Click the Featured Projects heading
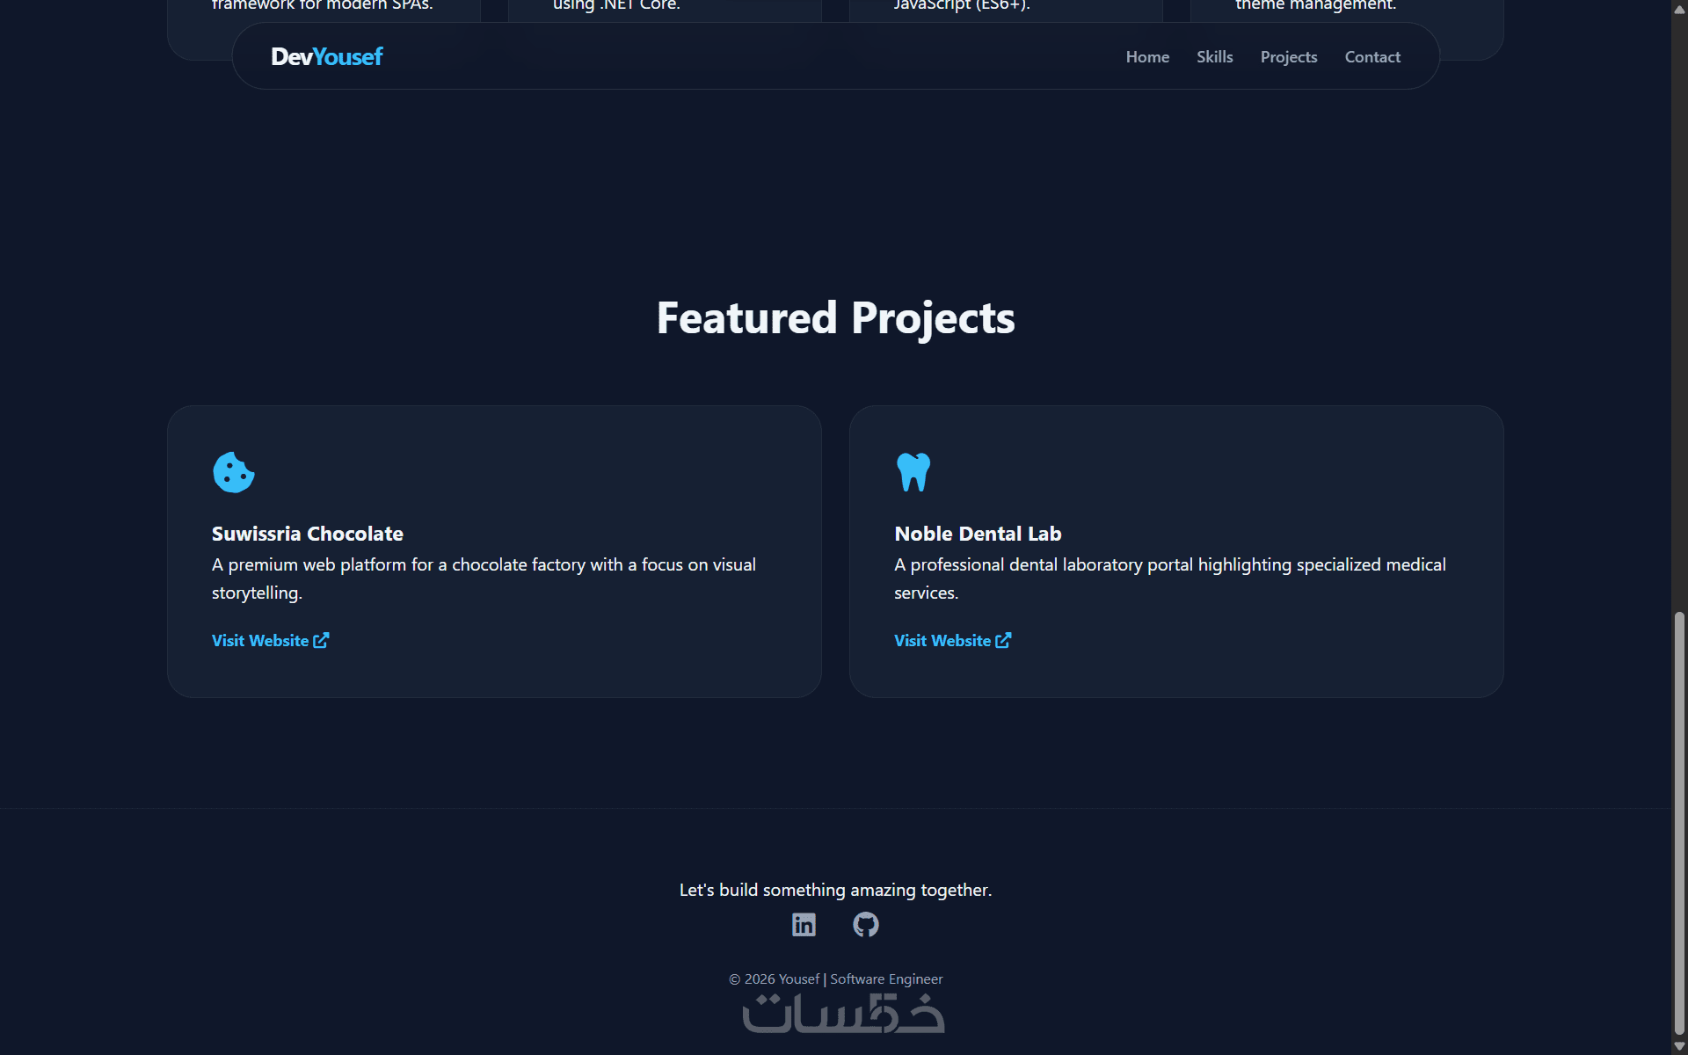 click(835, 318)
